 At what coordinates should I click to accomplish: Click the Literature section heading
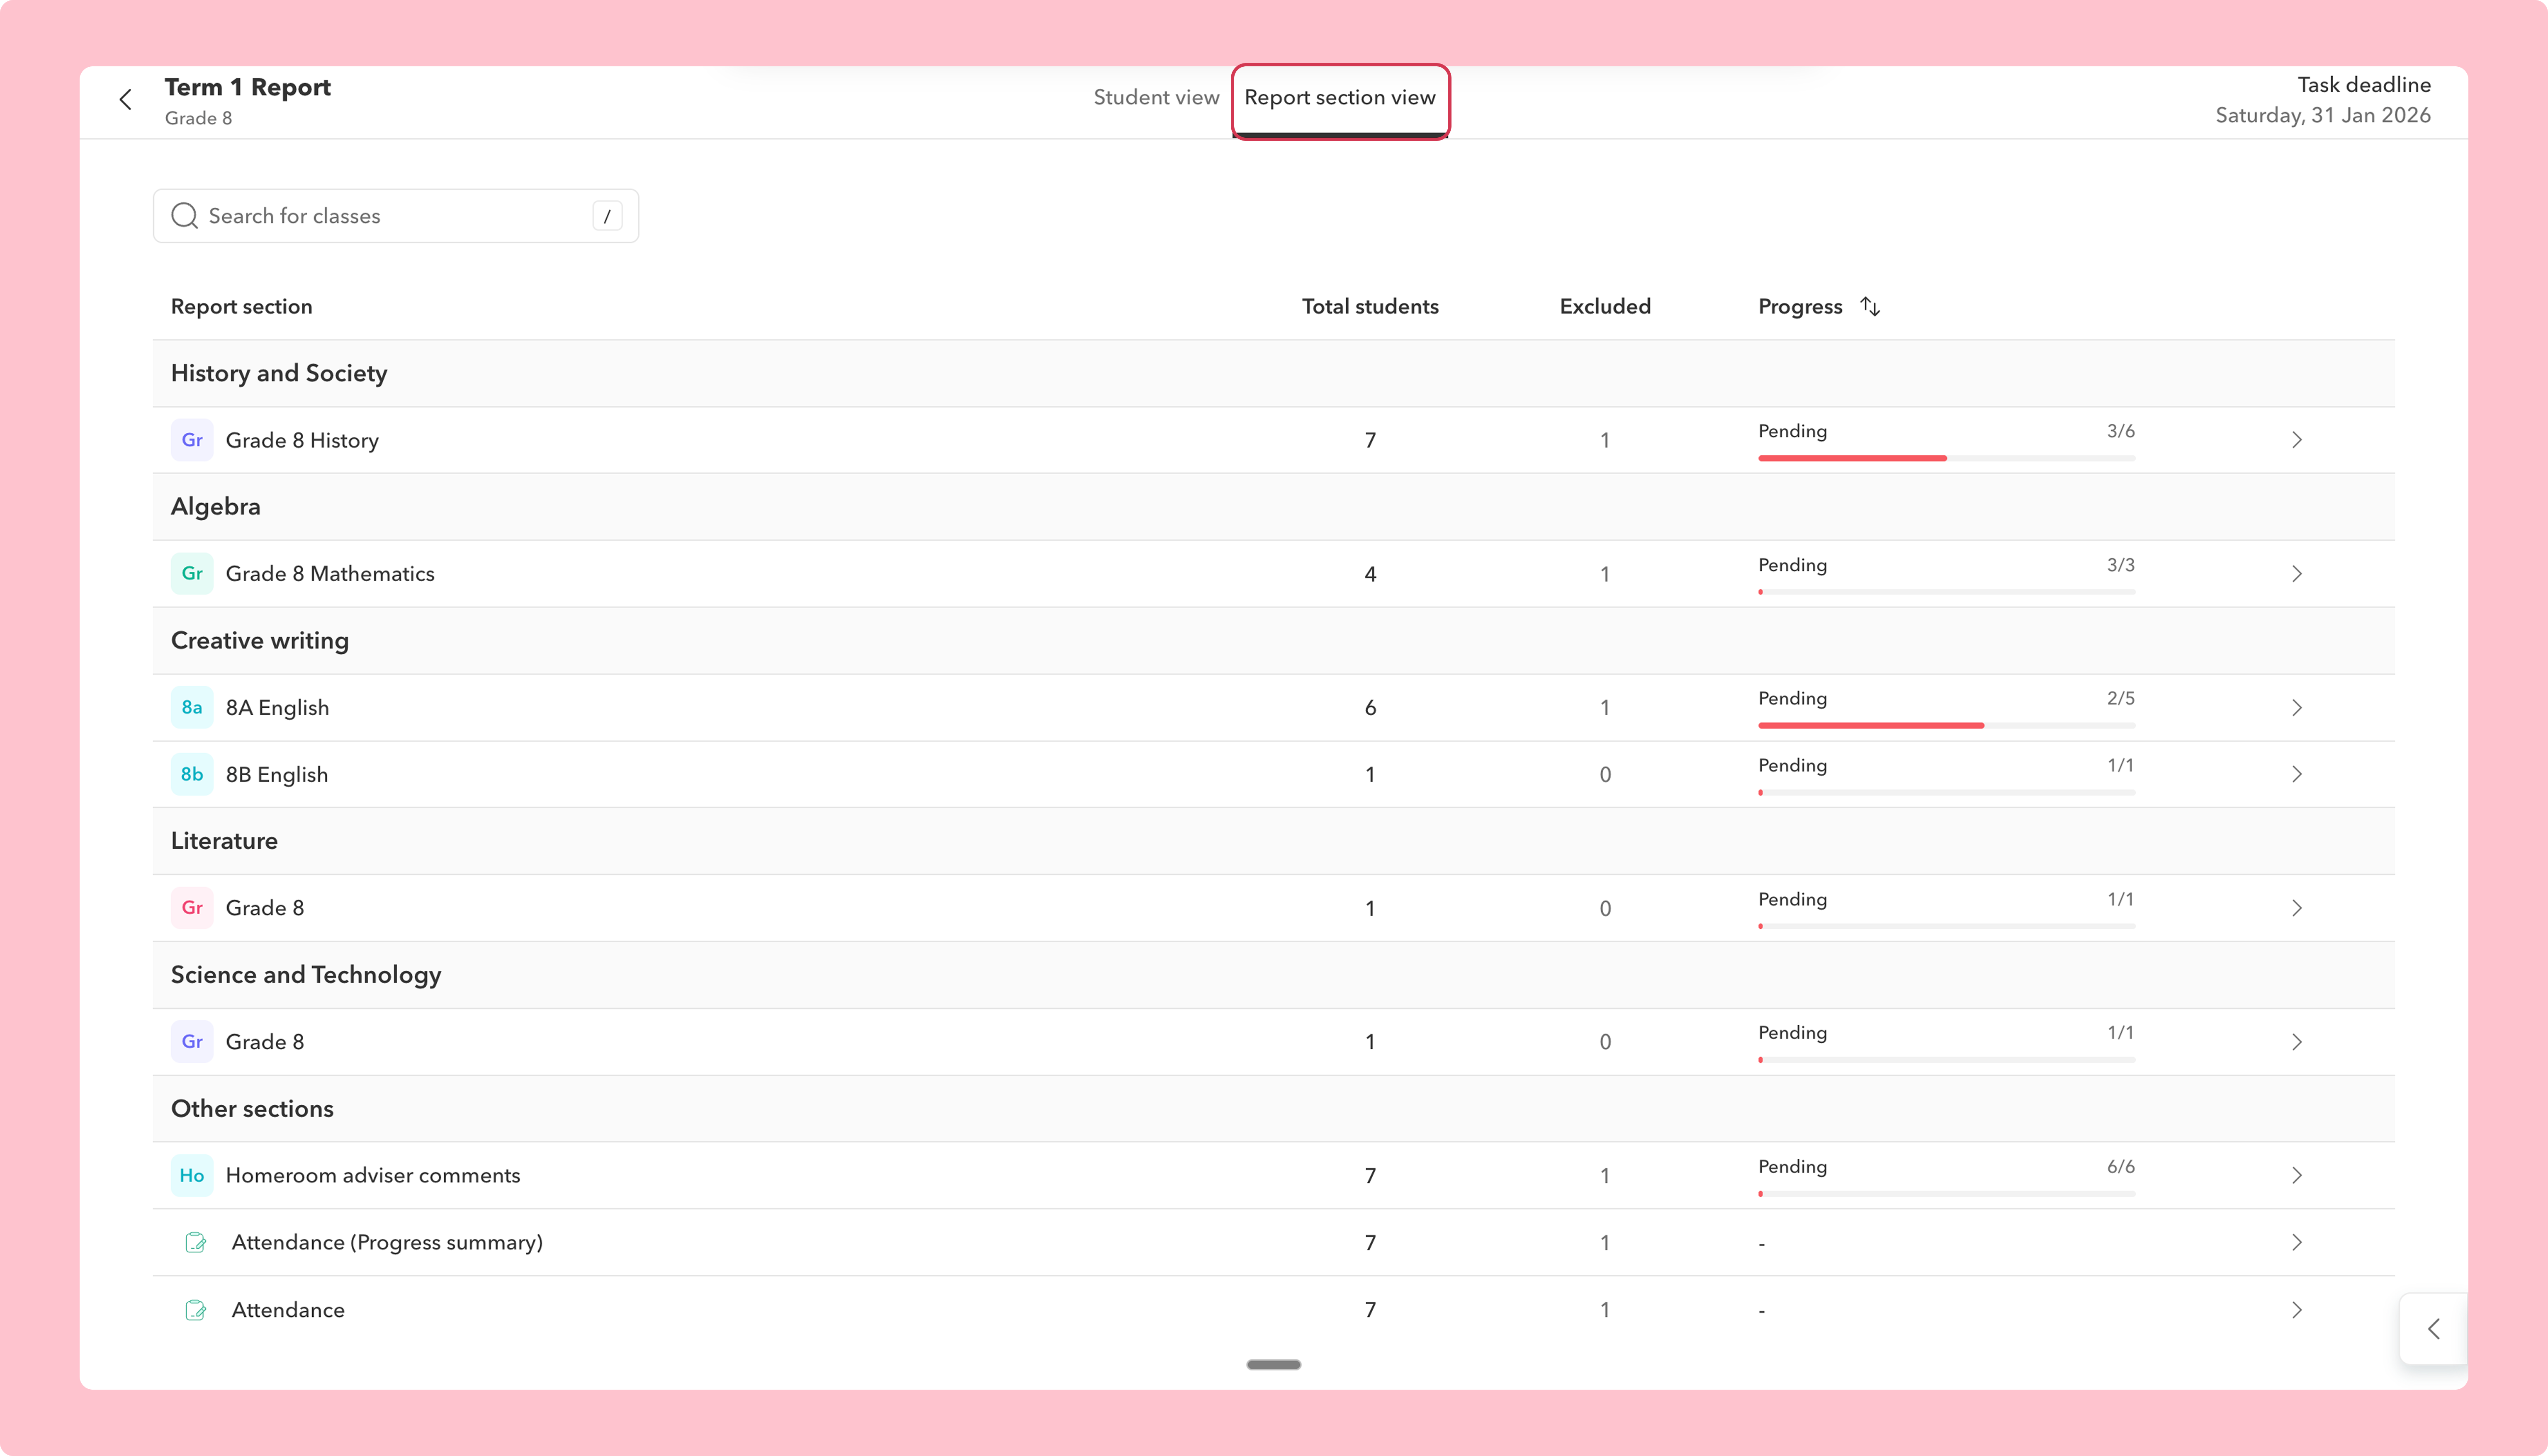224,841
